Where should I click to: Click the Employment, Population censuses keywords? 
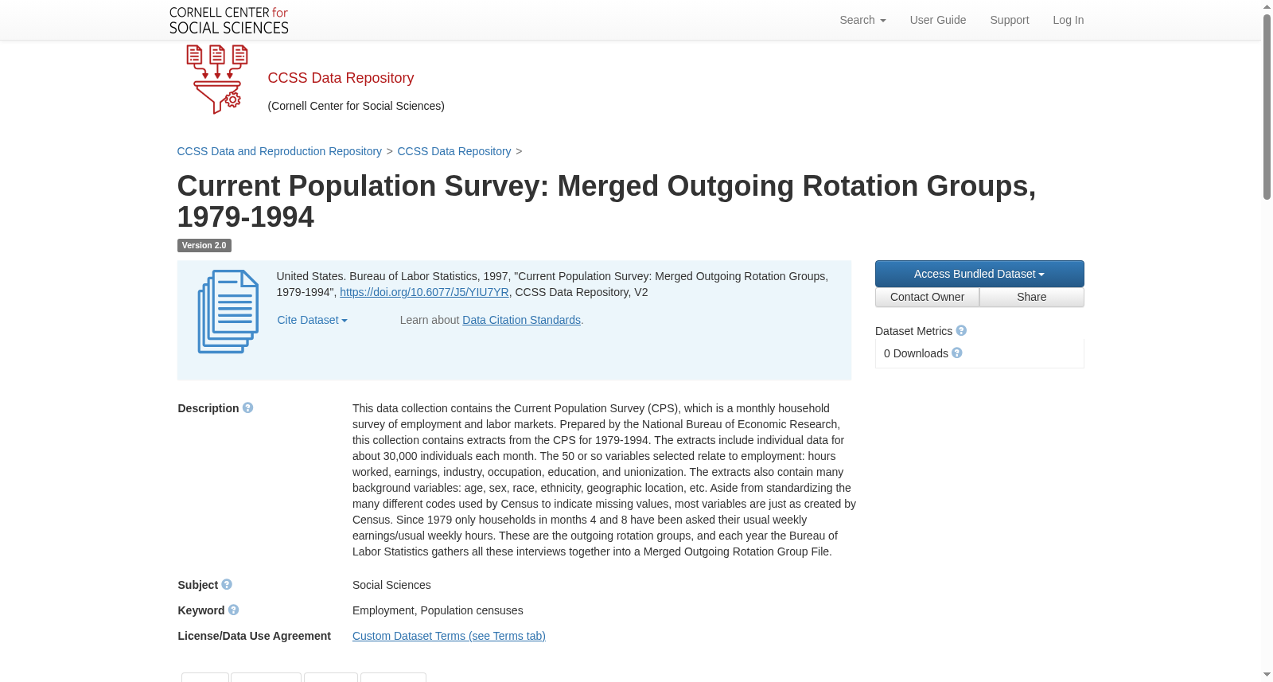point(438,610)
